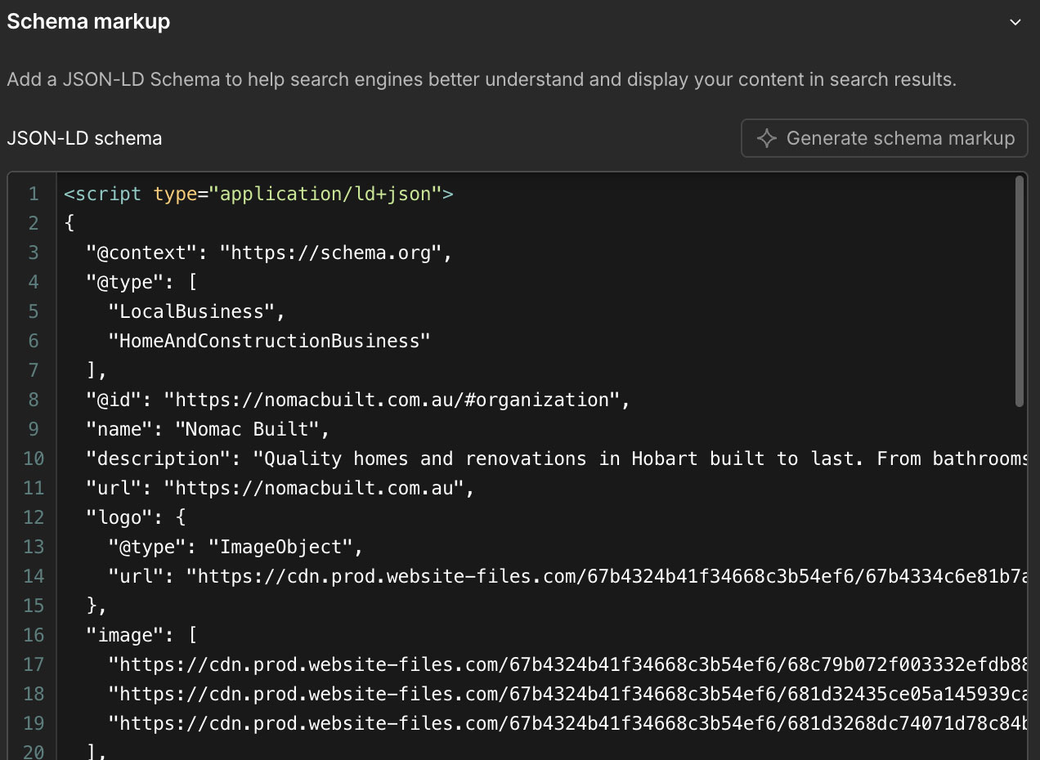Click line number 8 in gutter

[34, 400]
